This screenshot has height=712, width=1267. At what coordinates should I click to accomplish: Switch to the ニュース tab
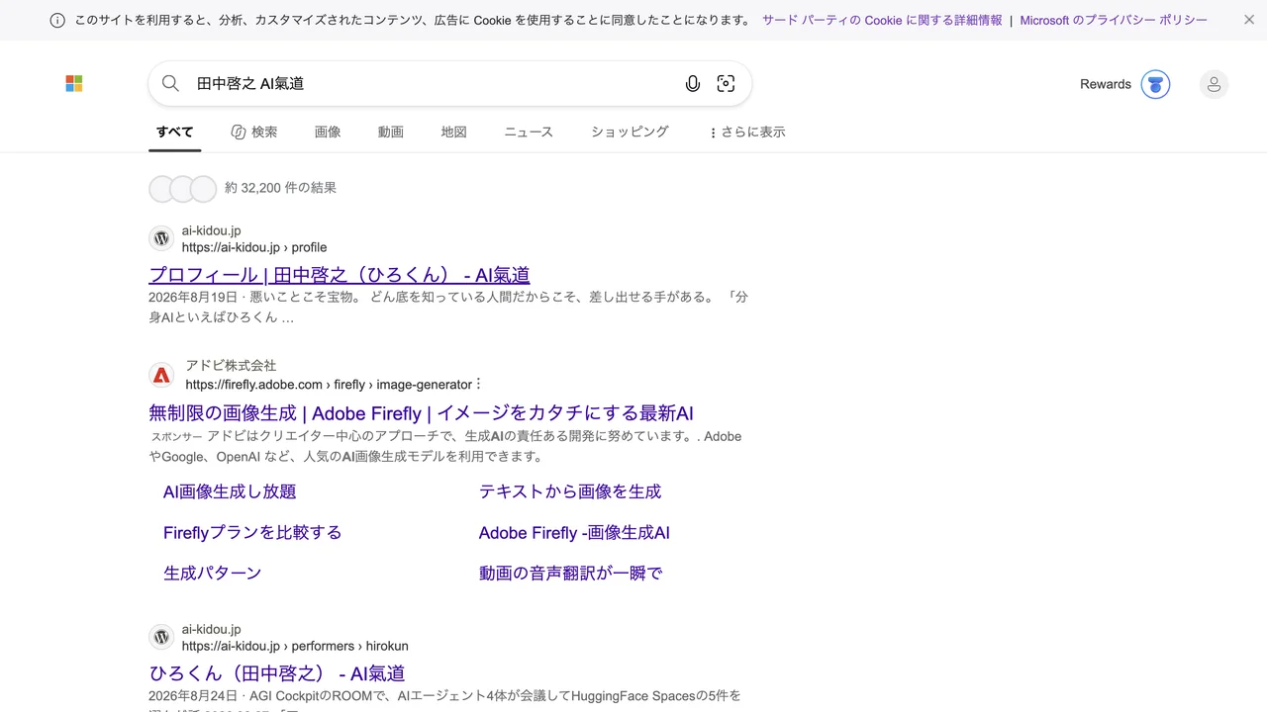(529, 132)
